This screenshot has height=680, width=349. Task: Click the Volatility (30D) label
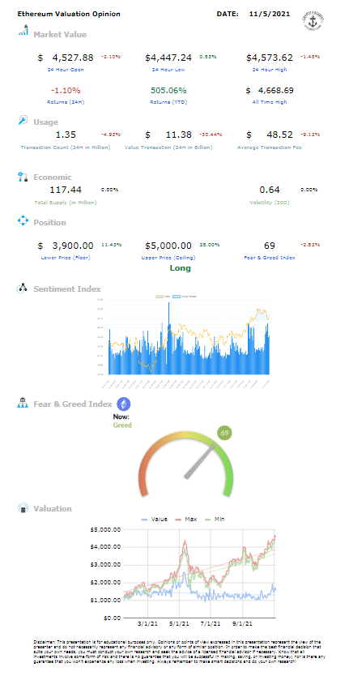269,203
